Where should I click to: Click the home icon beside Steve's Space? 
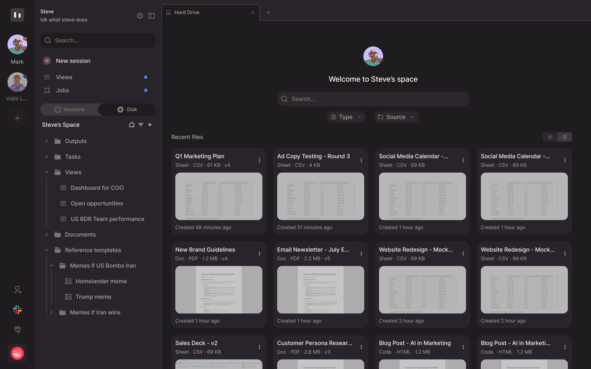click(131, 125)
